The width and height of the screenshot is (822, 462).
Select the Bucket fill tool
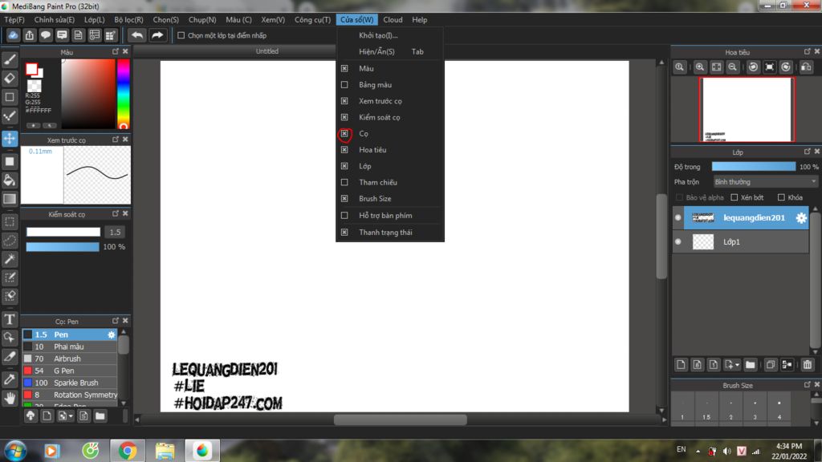[x=10, y=180]
